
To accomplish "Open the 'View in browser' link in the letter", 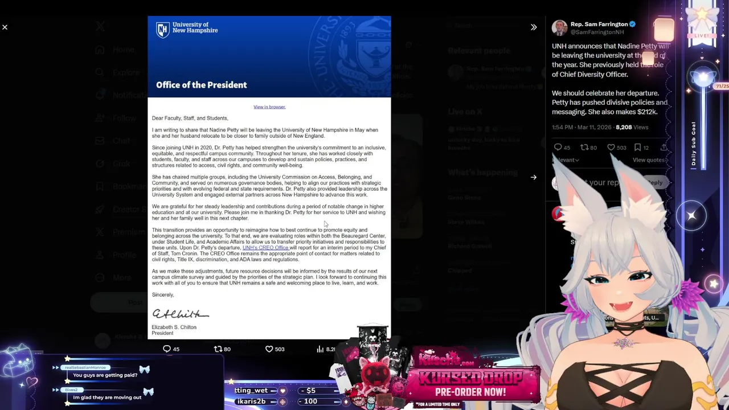I will pyautogui.click(x=269, y=107).
